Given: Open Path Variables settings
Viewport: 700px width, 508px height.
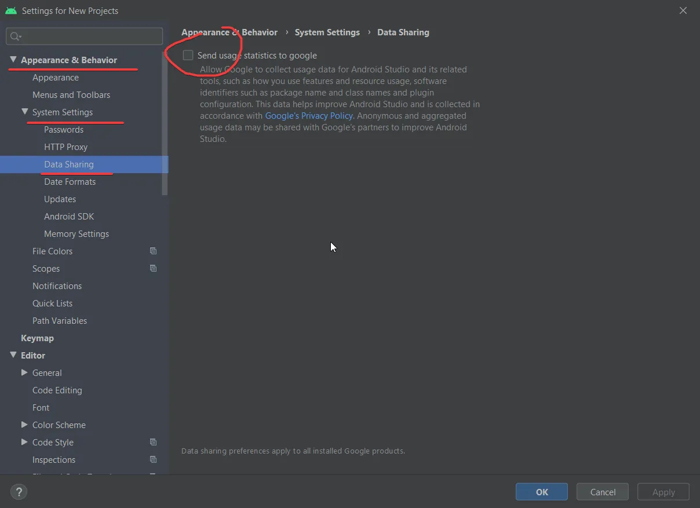Looking at the screenshot, I should (60, 320).
